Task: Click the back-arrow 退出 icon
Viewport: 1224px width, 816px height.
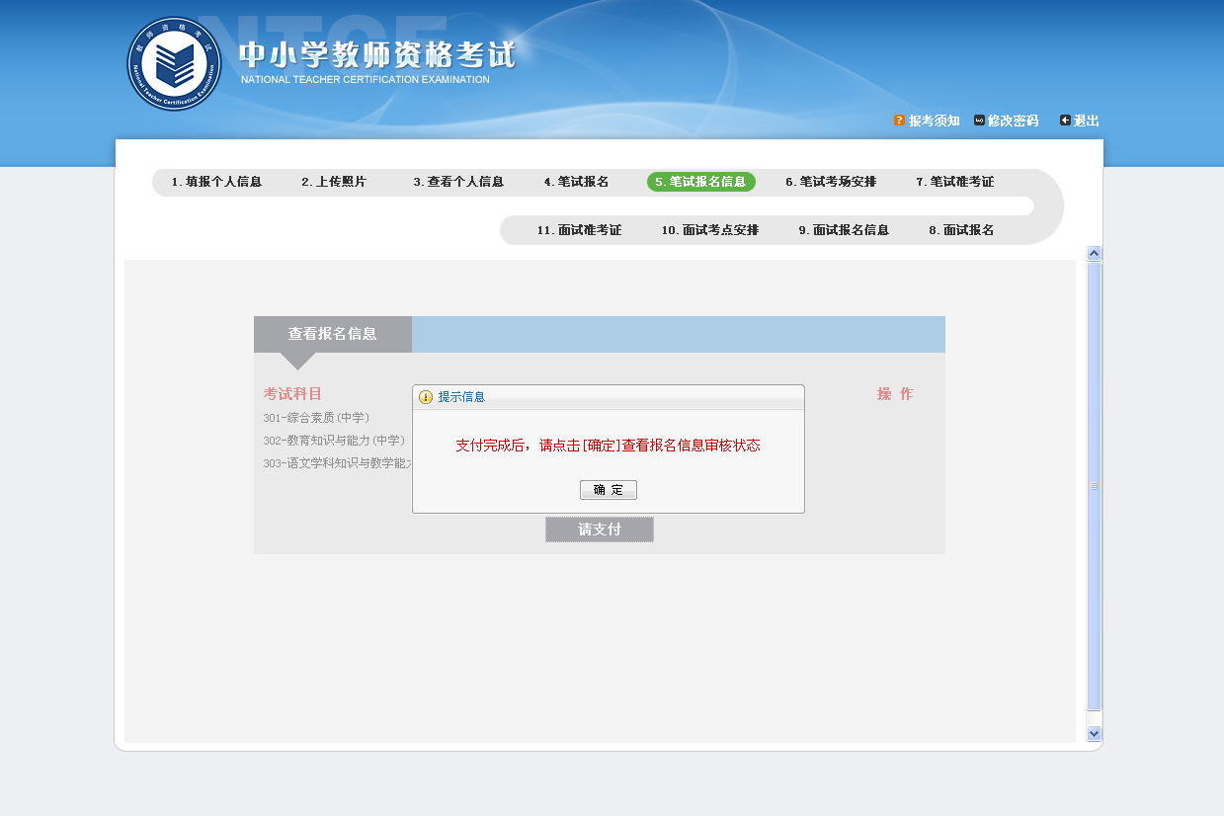Action: 1063,121
